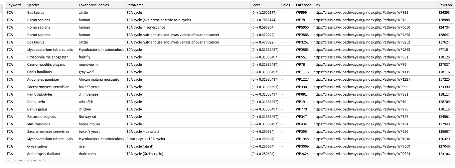Select the PathName column header
Viewport: 455px width, 168px height.
point(135,5)
